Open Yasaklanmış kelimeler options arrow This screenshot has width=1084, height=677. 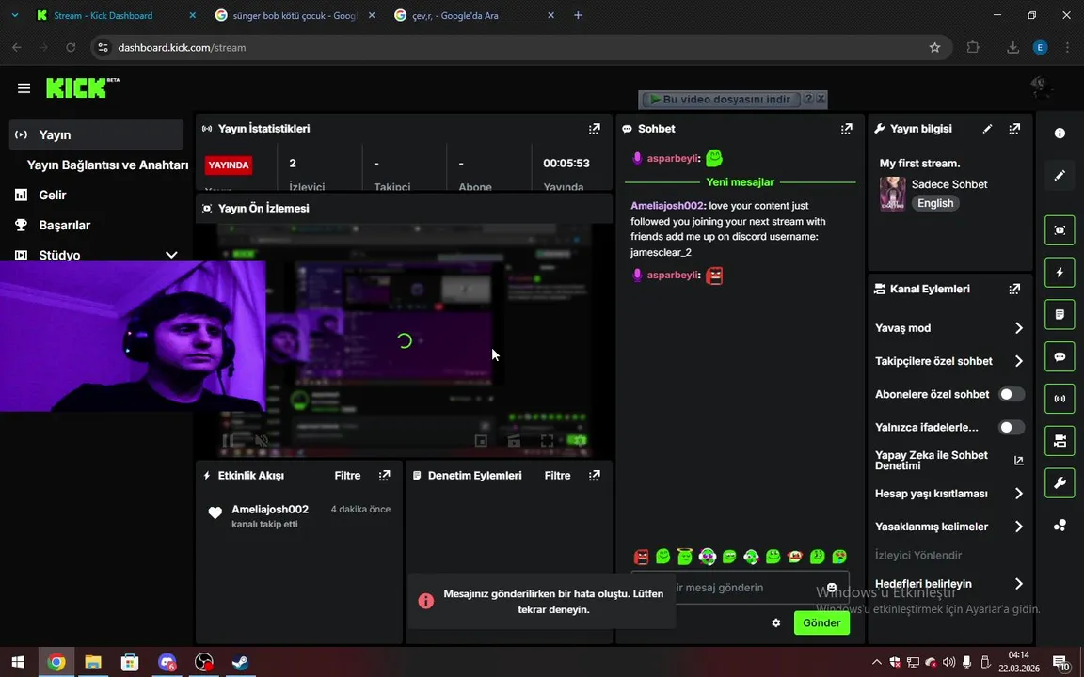coord(1018,527)
